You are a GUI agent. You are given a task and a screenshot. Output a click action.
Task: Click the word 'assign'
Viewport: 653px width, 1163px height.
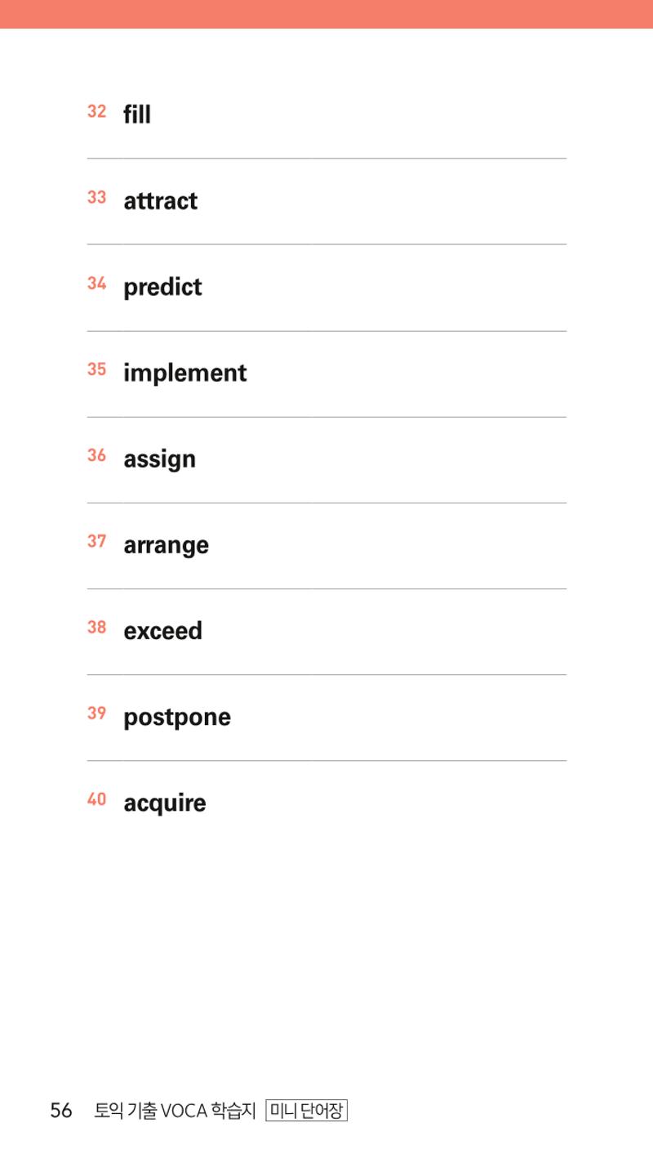[x=159, y=460]
